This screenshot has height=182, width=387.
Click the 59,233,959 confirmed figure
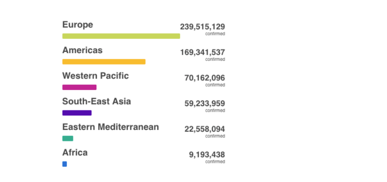coord(204,103)
